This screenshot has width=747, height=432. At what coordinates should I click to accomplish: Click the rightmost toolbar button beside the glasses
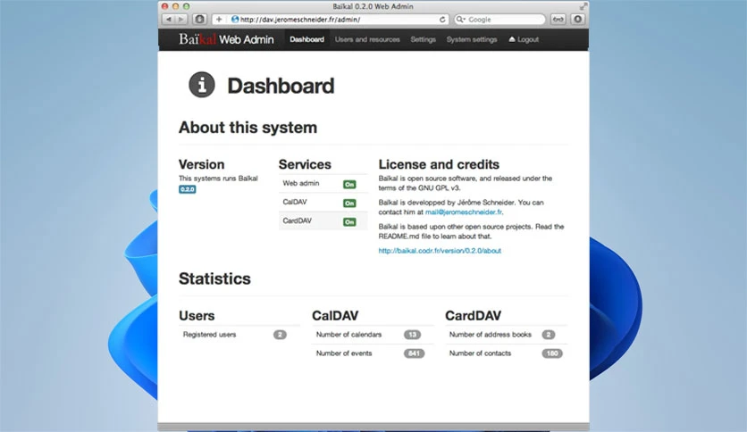pos(577,20)
